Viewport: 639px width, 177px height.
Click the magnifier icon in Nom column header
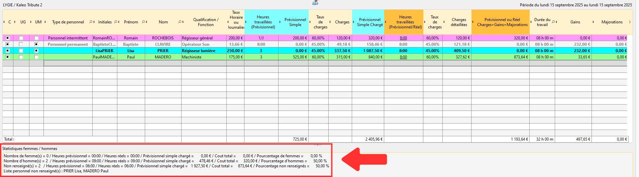tap(180, 22)
